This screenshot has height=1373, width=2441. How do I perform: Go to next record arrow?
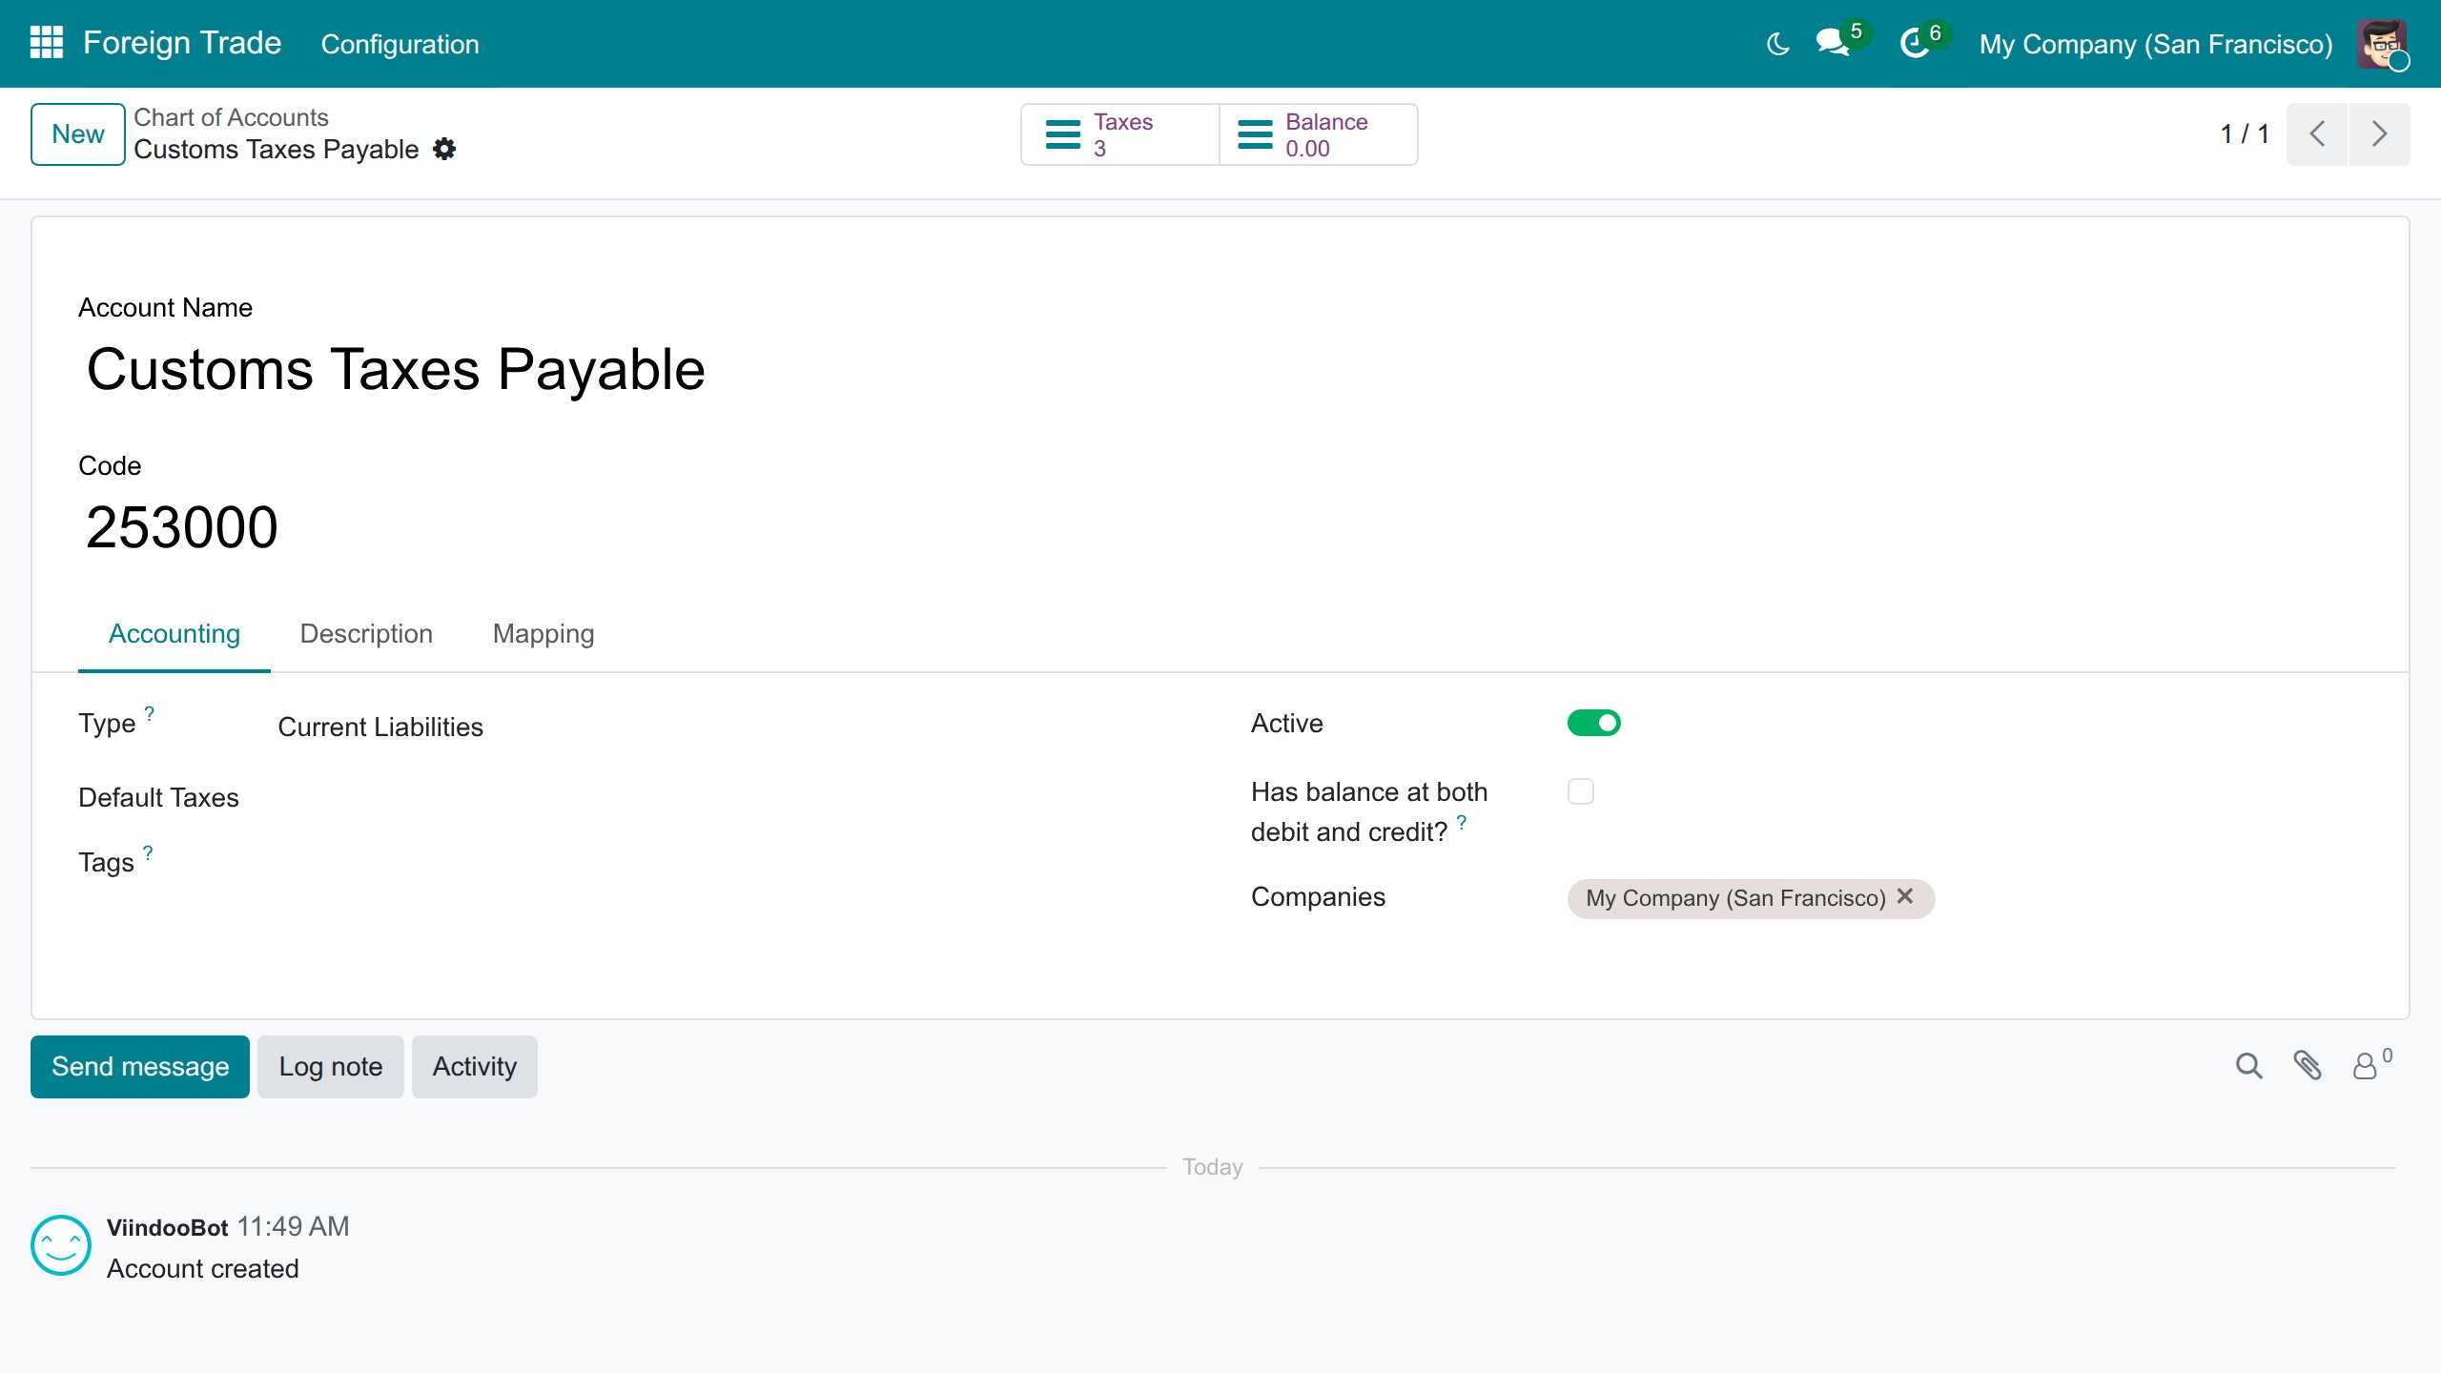tap(2380, 134)
